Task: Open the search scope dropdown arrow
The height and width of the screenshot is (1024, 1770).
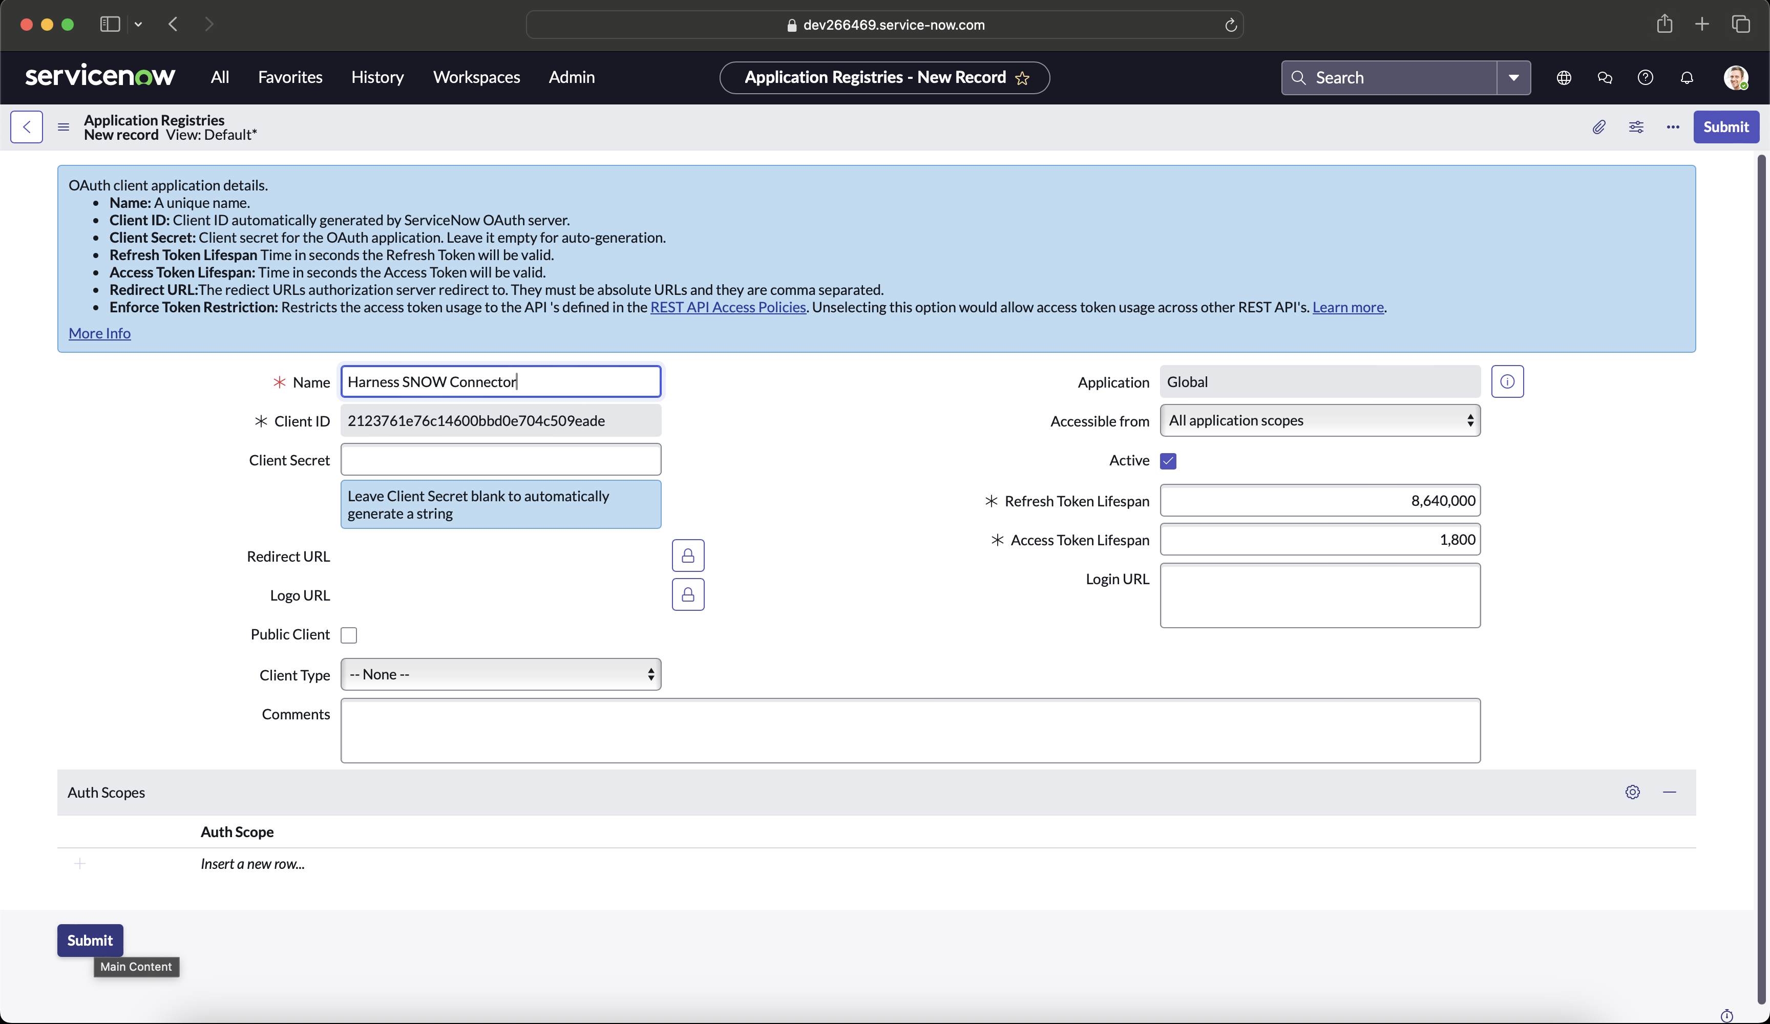Action: (x=1513, y=77)
